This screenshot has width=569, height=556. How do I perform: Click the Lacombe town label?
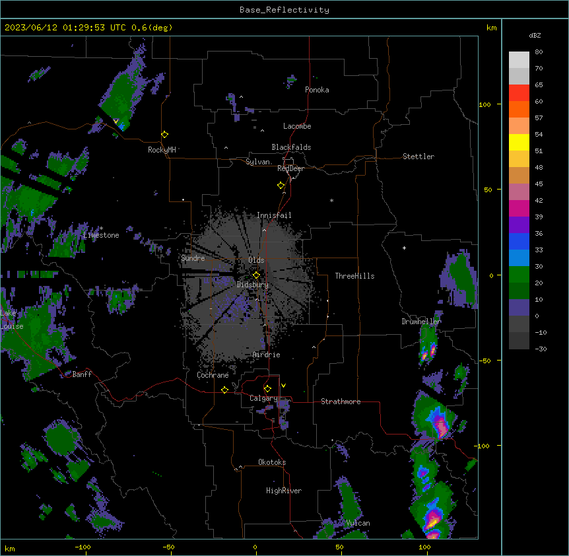297,126
